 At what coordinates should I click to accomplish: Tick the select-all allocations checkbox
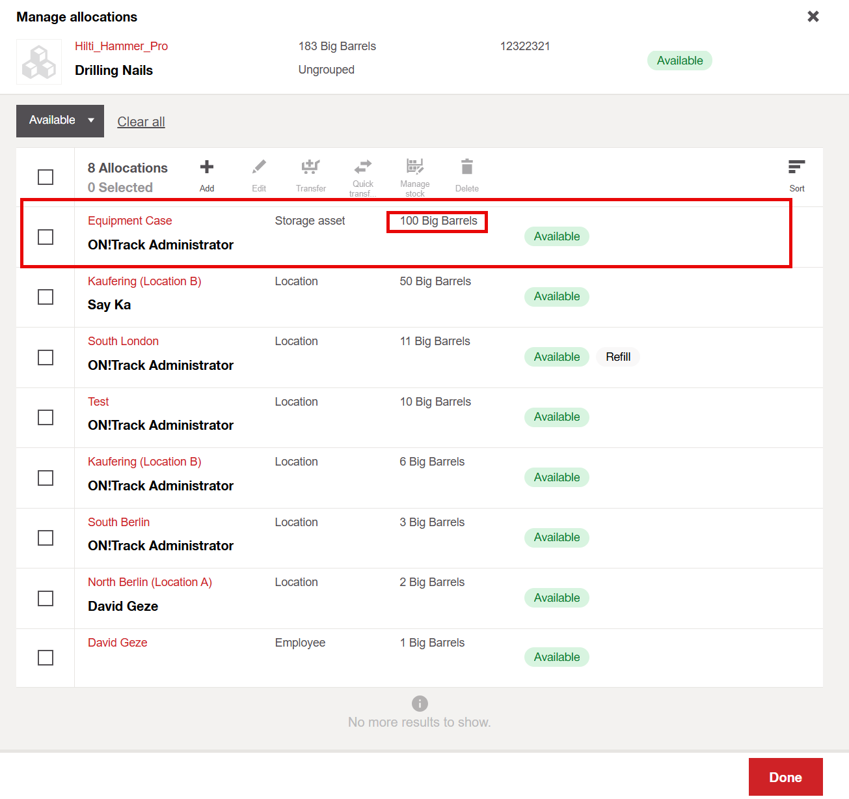tap(46, 177)
